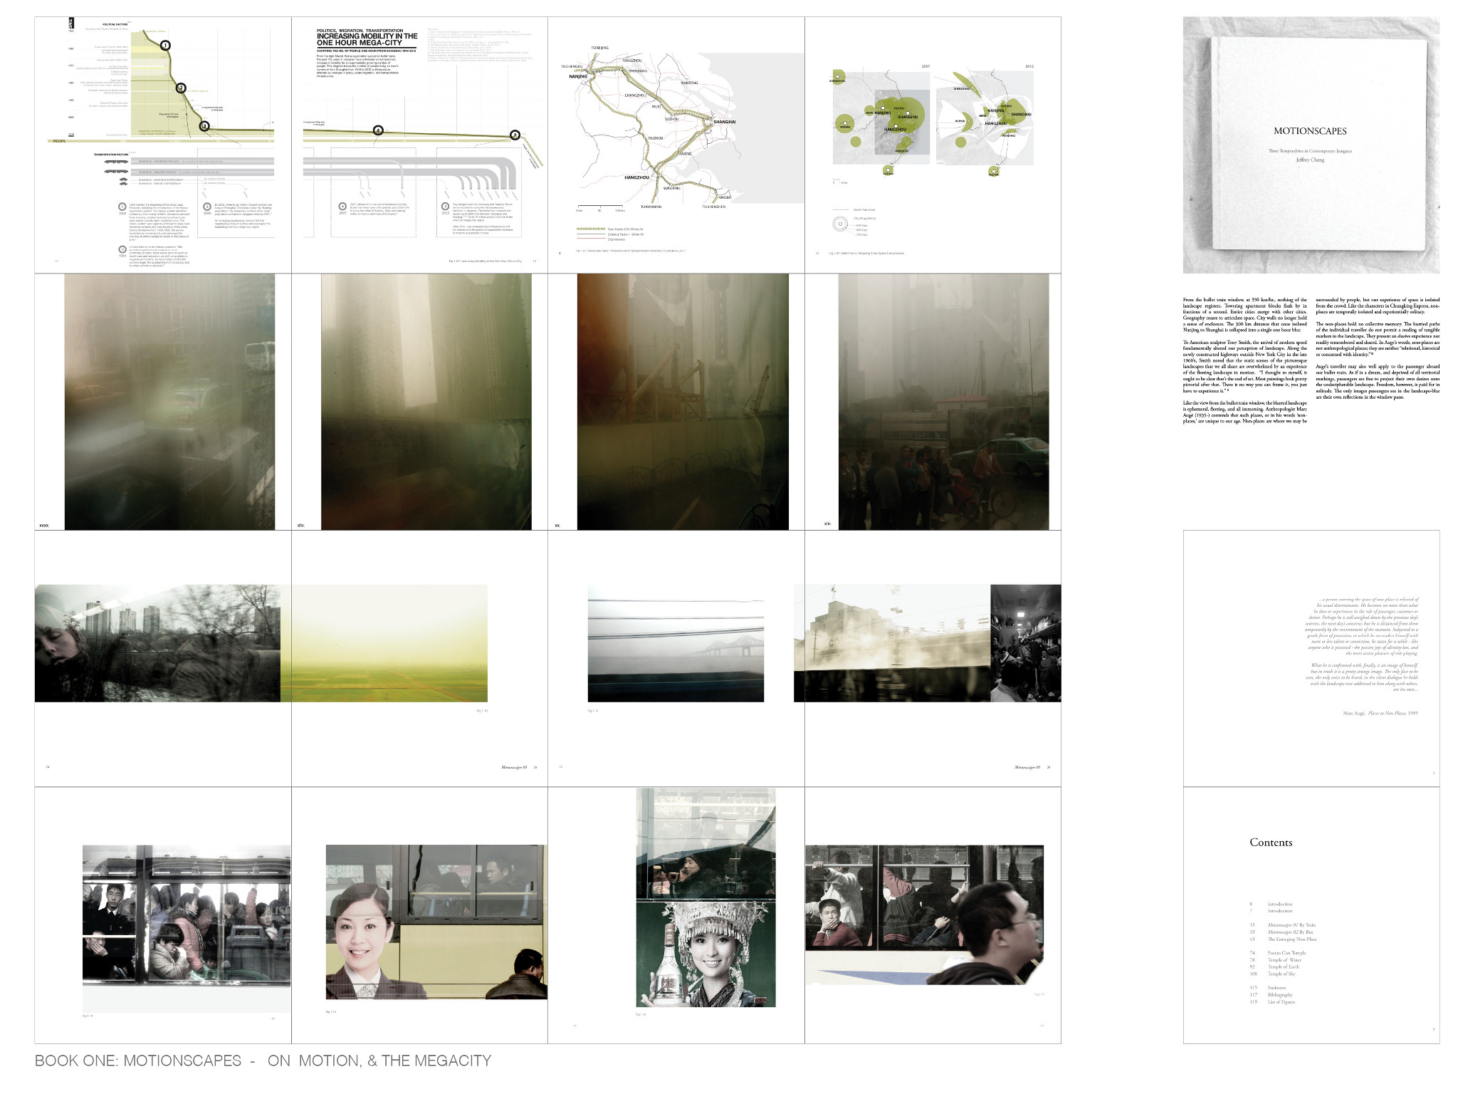
Task: Click the Contents page heading
Action: [1270, 843]
